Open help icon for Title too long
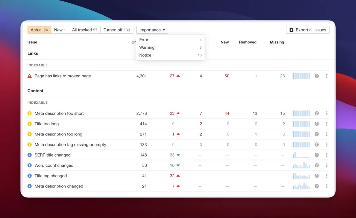 tap(317, 124)
